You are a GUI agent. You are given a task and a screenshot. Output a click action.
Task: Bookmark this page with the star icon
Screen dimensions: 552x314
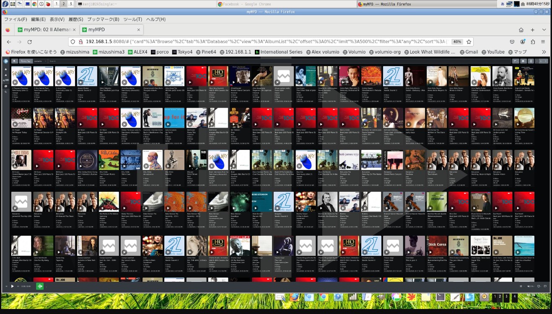point(469,42)
